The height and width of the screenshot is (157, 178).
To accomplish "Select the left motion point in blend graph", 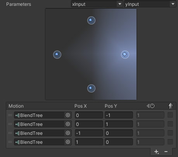I will pos(57,54).
